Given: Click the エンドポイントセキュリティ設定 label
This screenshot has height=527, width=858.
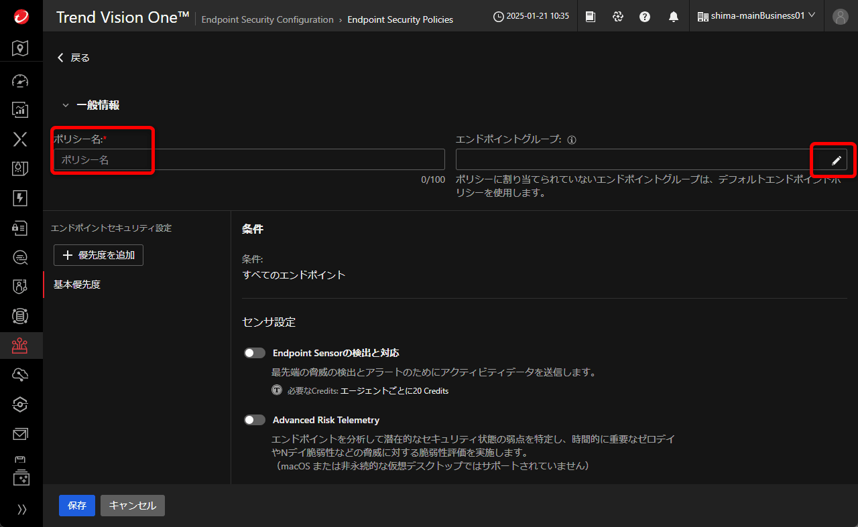Looking at the screenshot, I should pyautogui.click(x=111, y=228).
